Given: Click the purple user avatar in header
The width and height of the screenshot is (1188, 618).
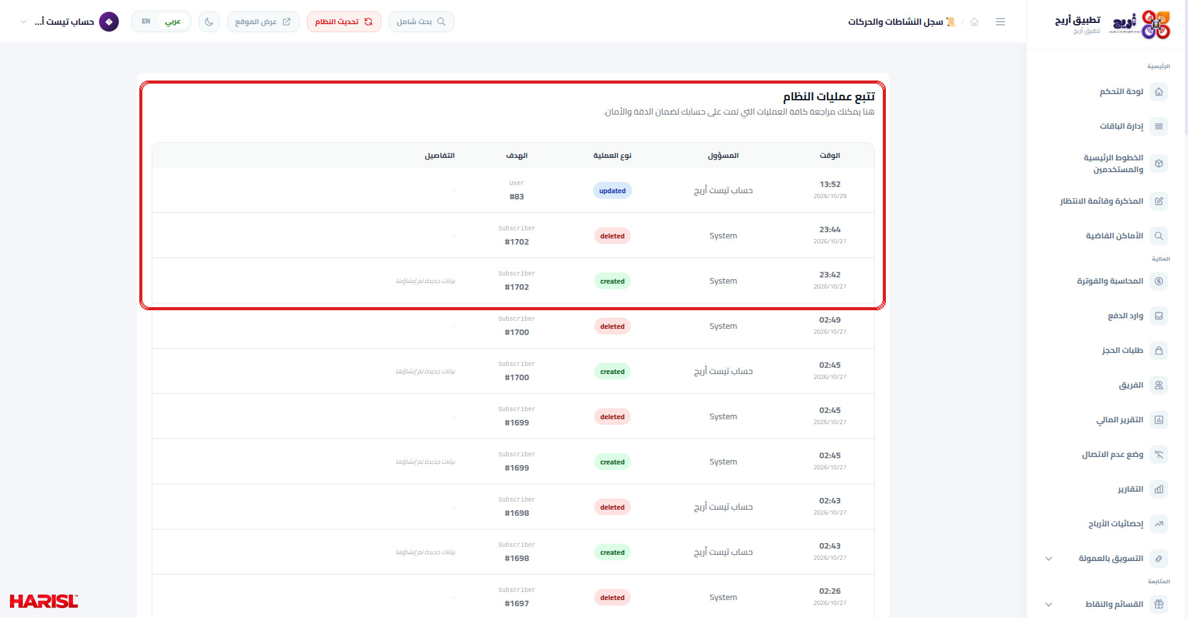Looking at the screenshot, I should (x=109, y=22).
